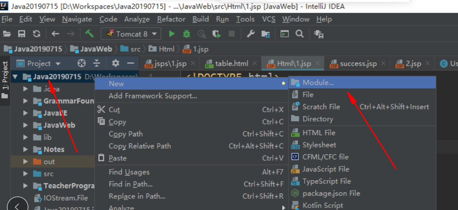The height and width of the screenshot is (210, 458).
Task: Click the Build Project hammer icon
Action: (90, 34)
